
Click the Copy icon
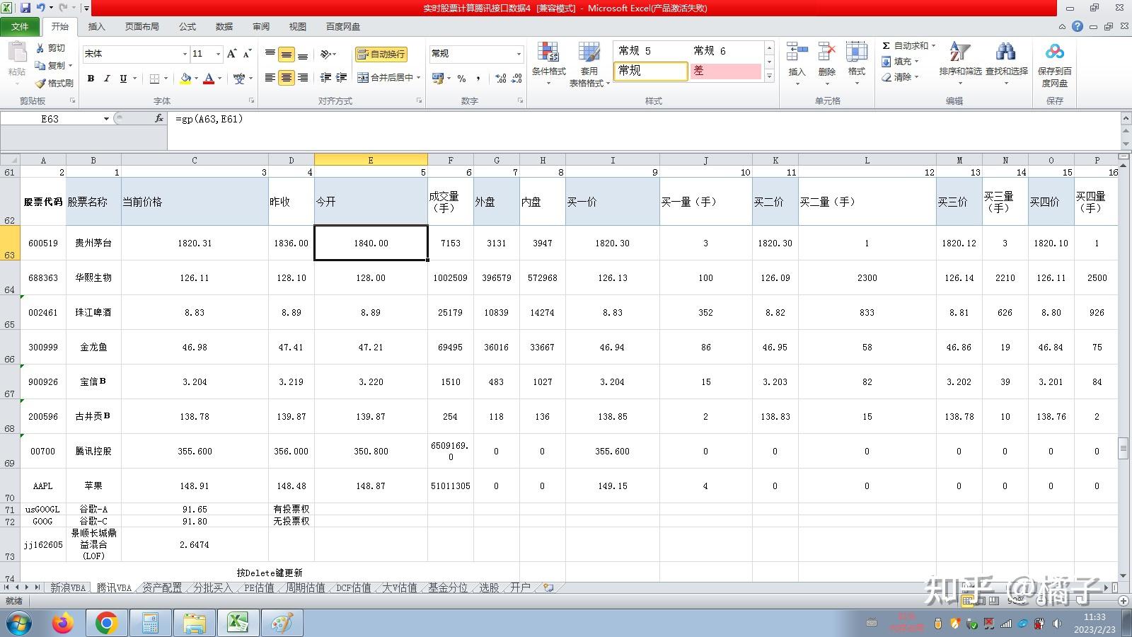pos(40,65)
